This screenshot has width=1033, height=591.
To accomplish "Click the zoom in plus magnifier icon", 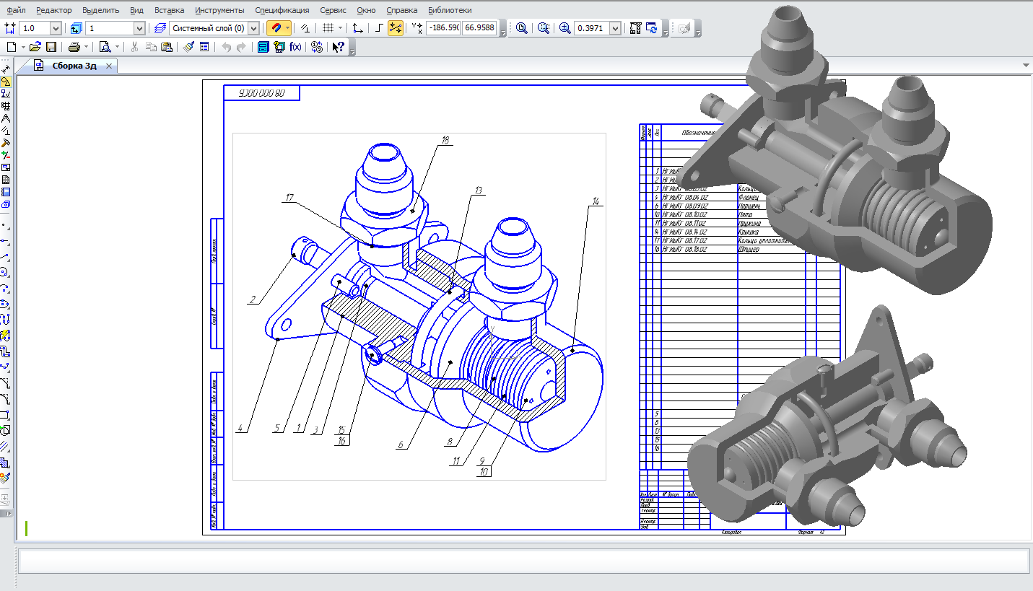I will tap(565, 28).
